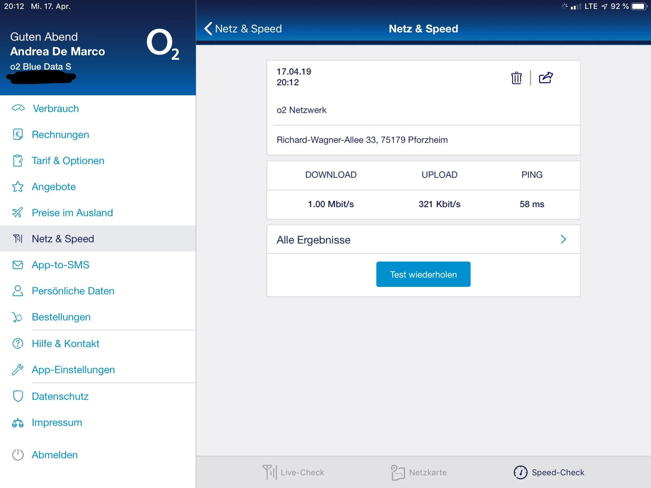This screenshot has width=651, height=488.
Task: Click the airplane icon for Preise im Ausland
Action: pyautogui.click(x=17, y=213)
